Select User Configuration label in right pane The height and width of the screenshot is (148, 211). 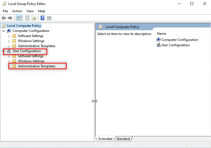(x=175, y=45)
